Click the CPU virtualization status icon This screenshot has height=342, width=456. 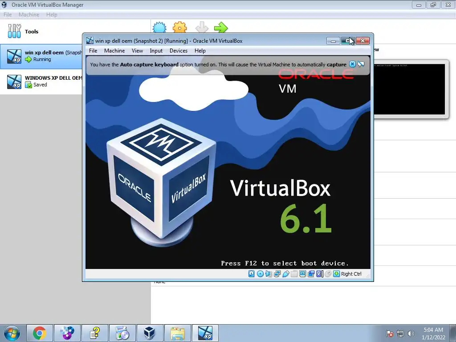(320, 274)
